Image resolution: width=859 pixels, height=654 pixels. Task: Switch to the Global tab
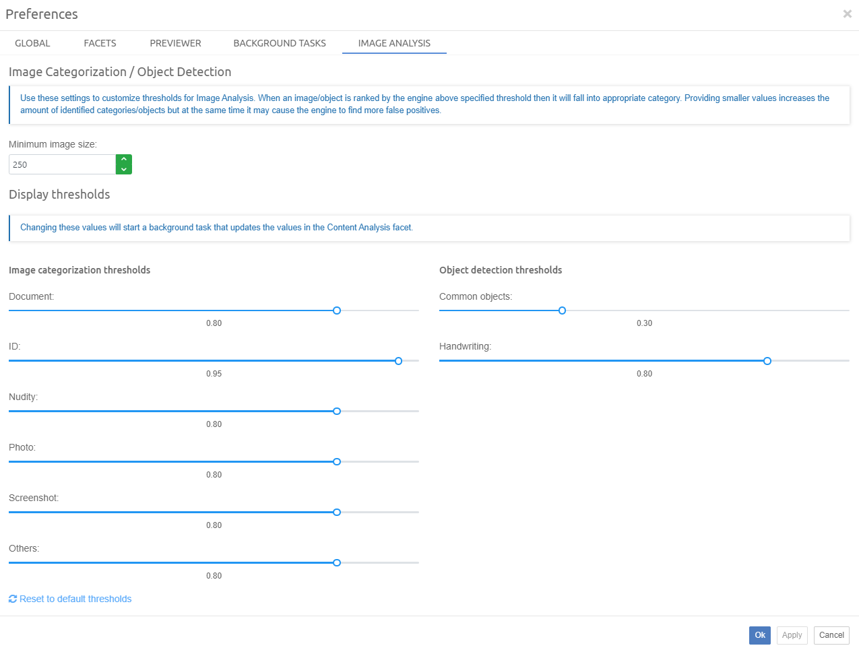32,43
